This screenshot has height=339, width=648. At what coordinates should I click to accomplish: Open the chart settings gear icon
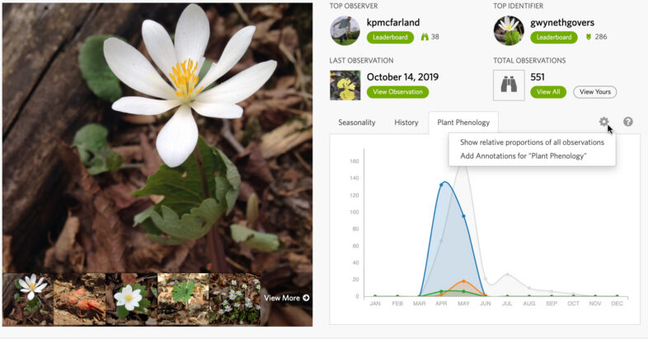[603, 122]
